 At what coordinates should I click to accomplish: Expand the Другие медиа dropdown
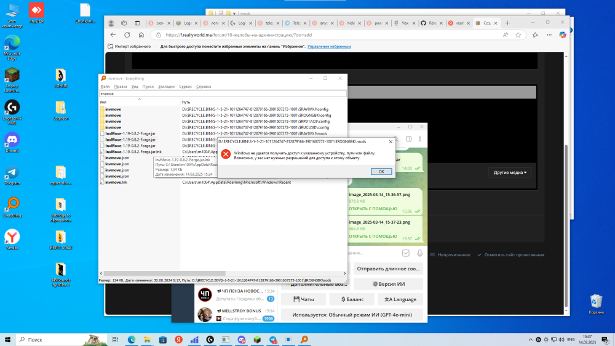510,173
